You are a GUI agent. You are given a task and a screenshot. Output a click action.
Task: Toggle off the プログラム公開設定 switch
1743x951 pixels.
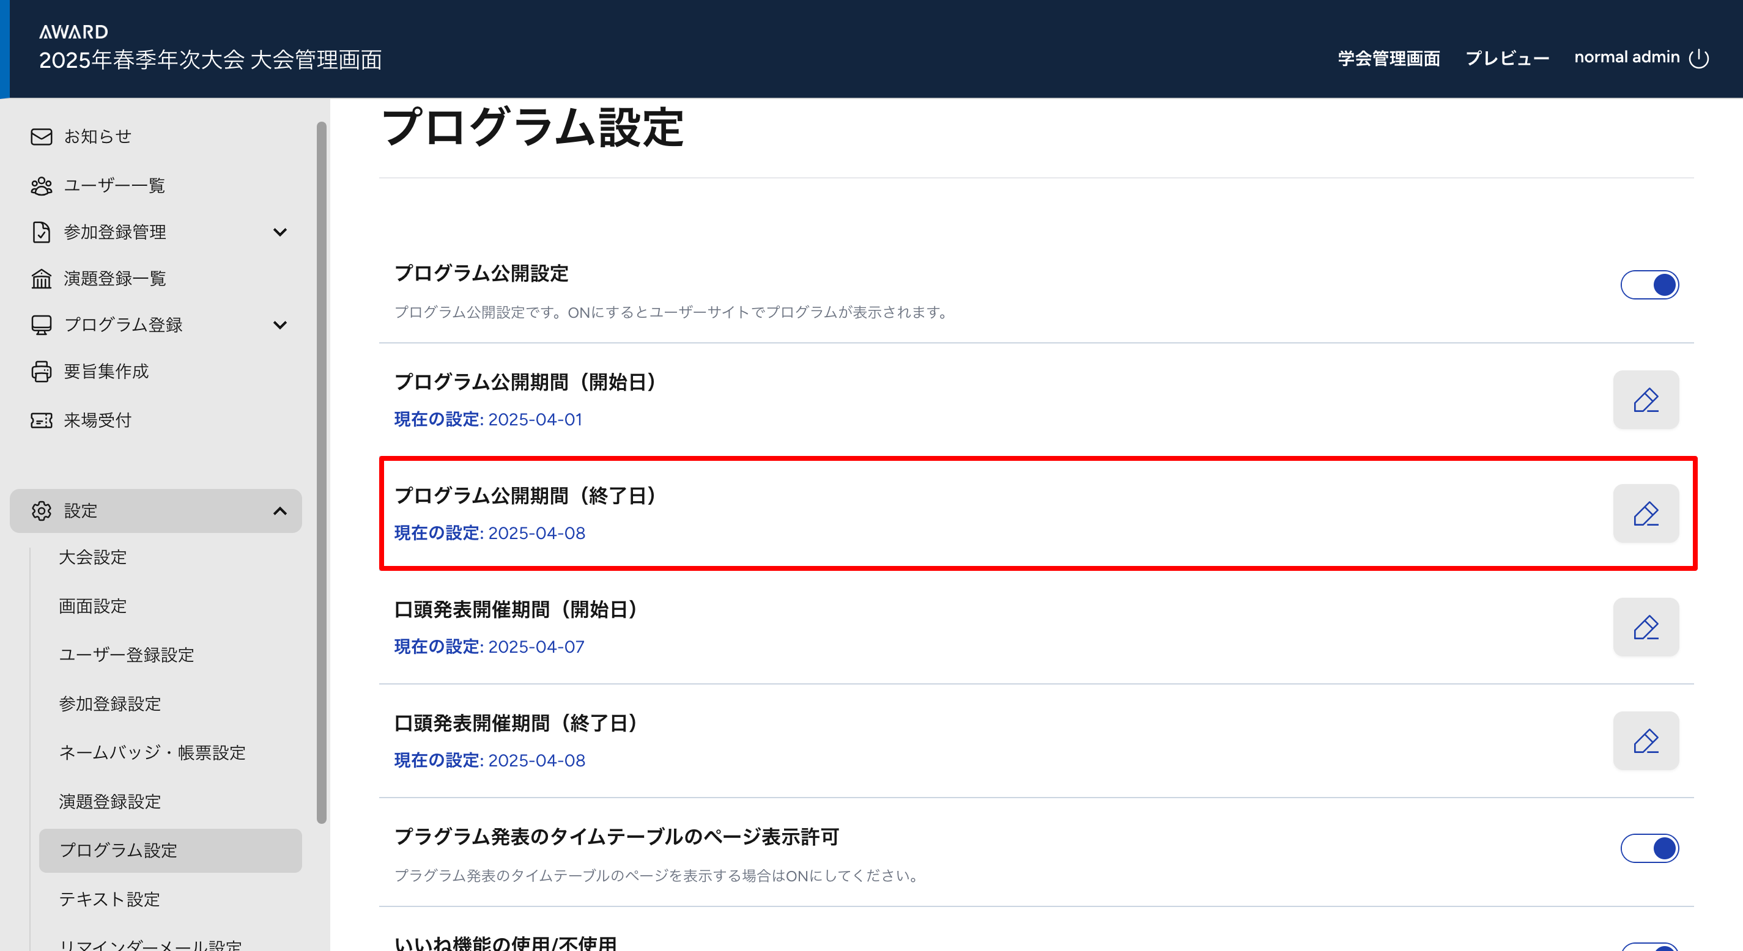tap(1649, 285)
